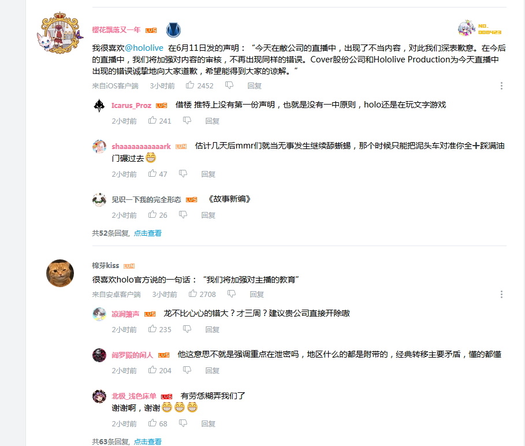Viewport: 525px width, 446px height.
Task: Open more options for the first comment
Action: (501, 86)
